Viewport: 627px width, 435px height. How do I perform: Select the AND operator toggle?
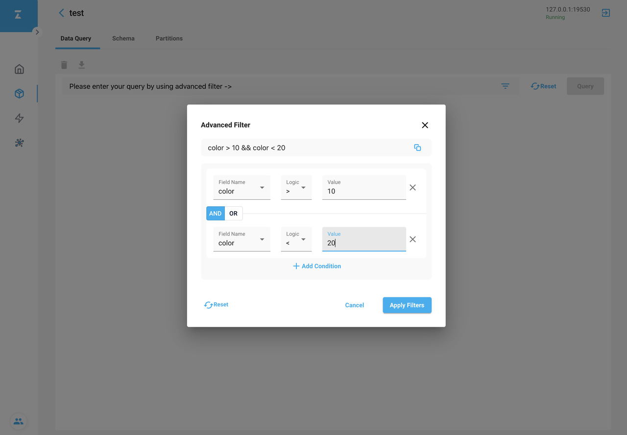click(x=215, y=214)
